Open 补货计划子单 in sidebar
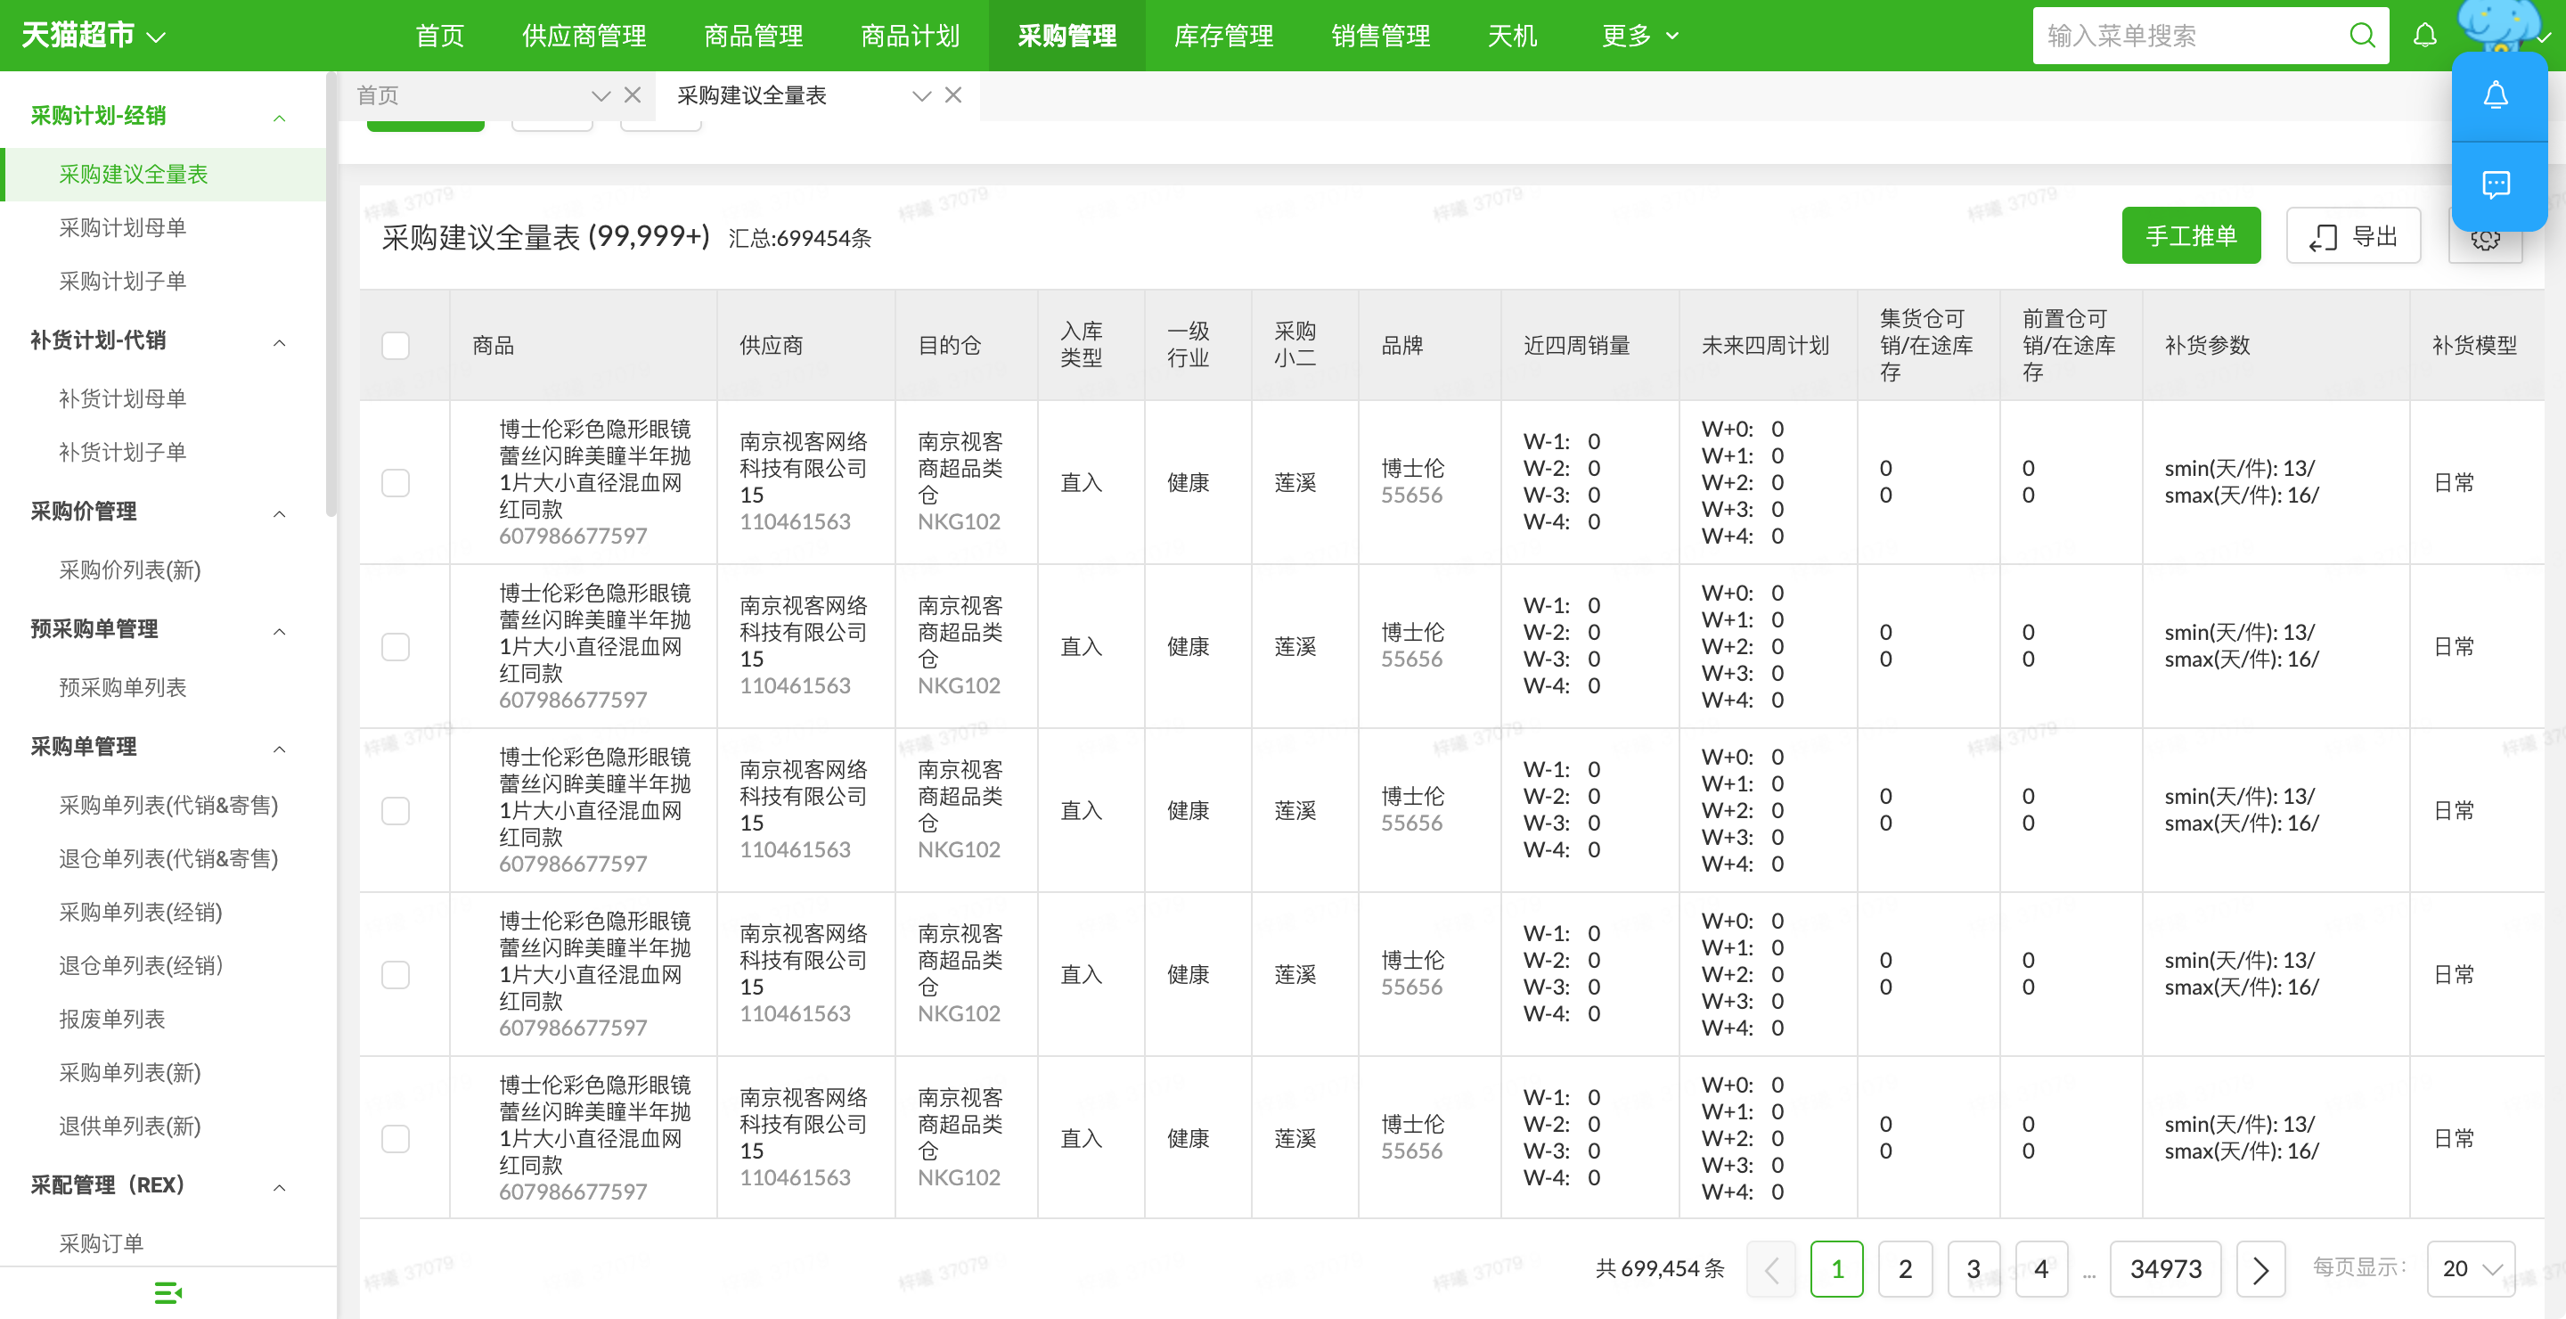2566x1319 pixels. (x=123, y=454)
